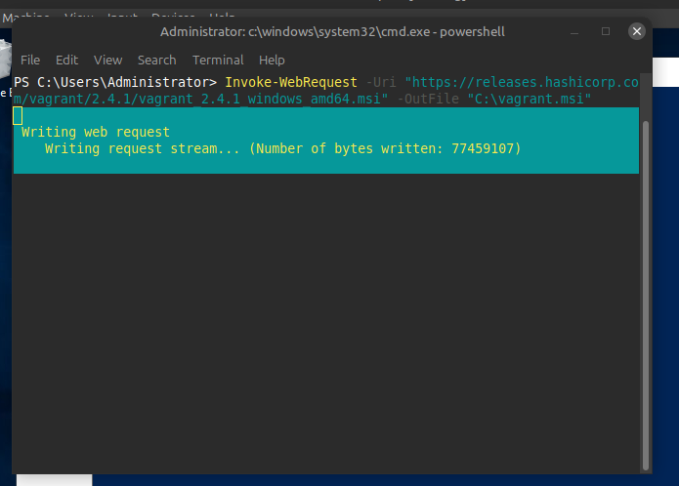Screen dimensions: 679x486
Task: Maximize the terminal window
Action: (x=606, y=31)
